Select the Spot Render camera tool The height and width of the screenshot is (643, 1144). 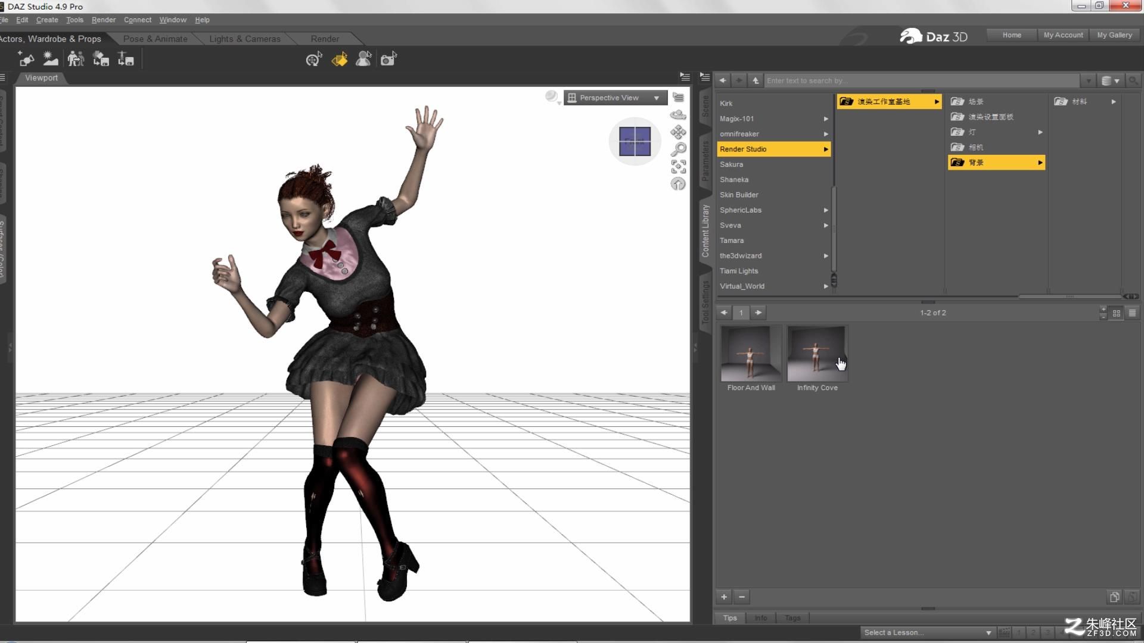click(x=388, y=59)
